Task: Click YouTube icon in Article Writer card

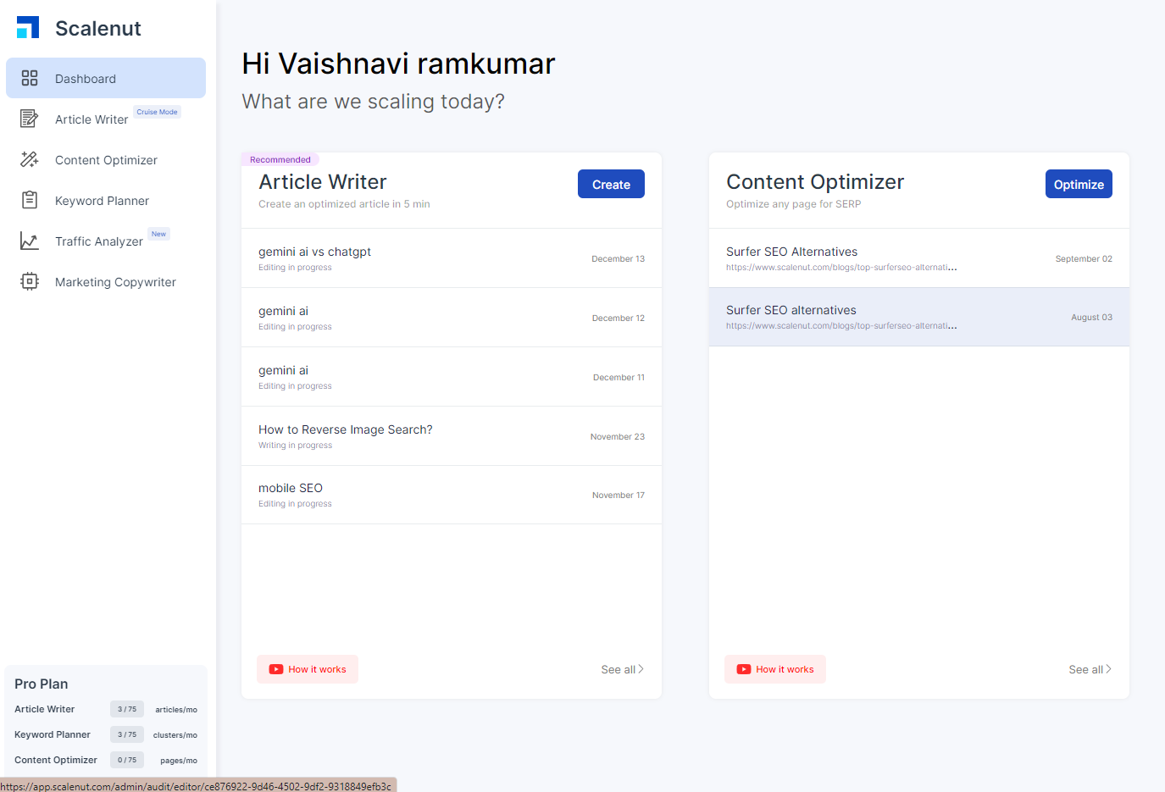Action: coord(276,669)
